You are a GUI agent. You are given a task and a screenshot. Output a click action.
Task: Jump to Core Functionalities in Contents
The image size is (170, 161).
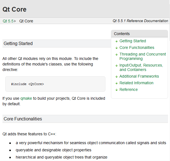(137, 47)
